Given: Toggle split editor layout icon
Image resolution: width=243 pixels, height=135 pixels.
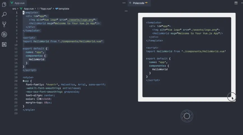Looking at the screenshot, I should (x=236, y=3).
